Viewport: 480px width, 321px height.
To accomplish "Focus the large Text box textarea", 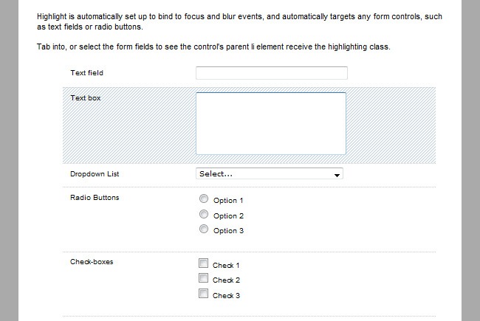I will [270, 123].
